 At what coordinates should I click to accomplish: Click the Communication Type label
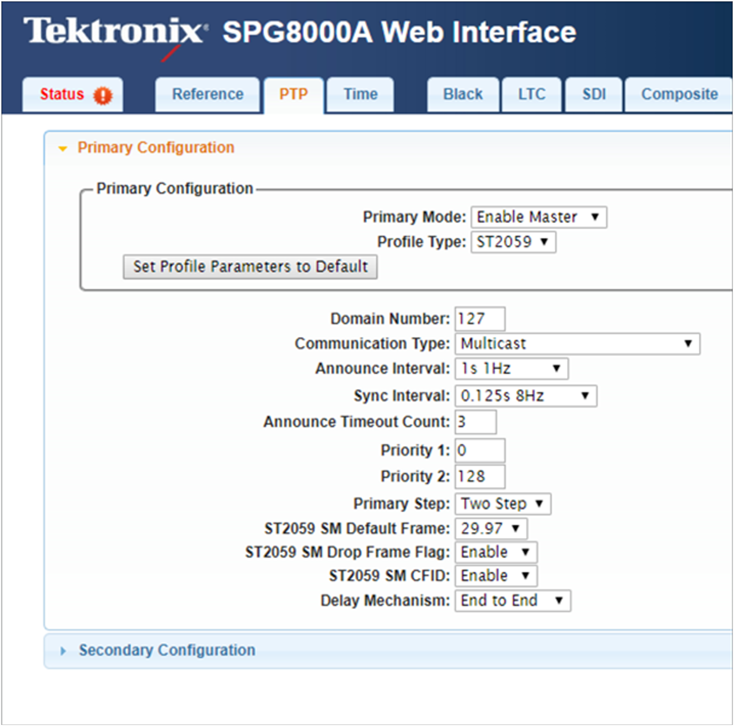372,344
